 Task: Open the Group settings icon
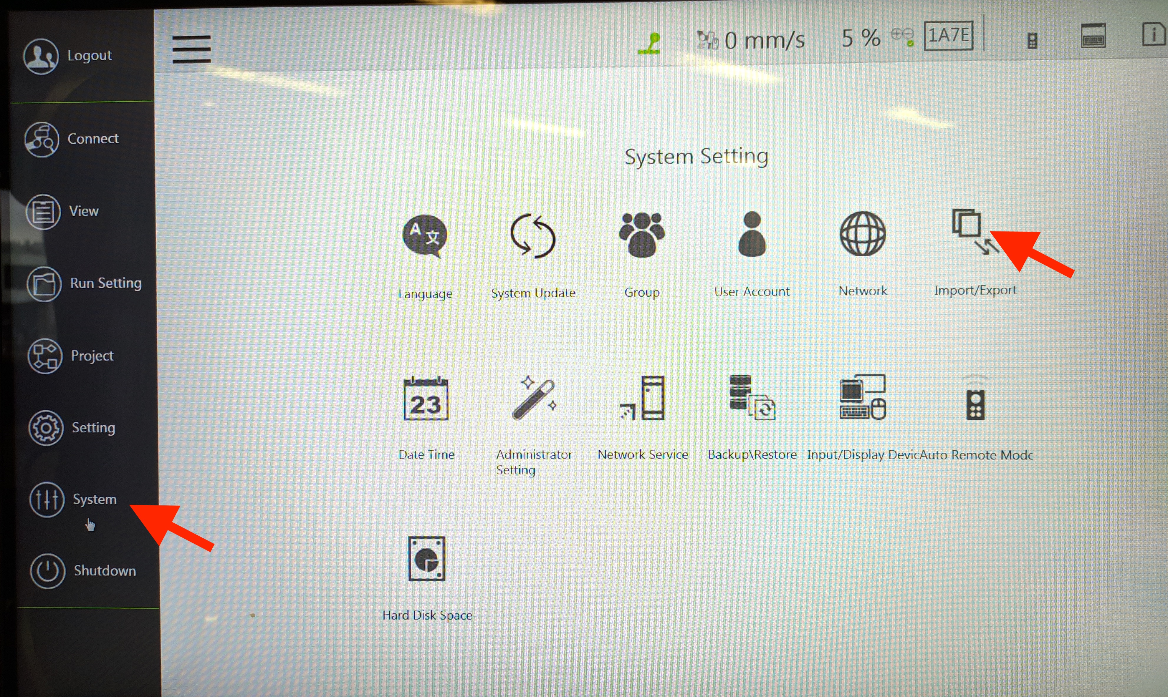point(642,235)
